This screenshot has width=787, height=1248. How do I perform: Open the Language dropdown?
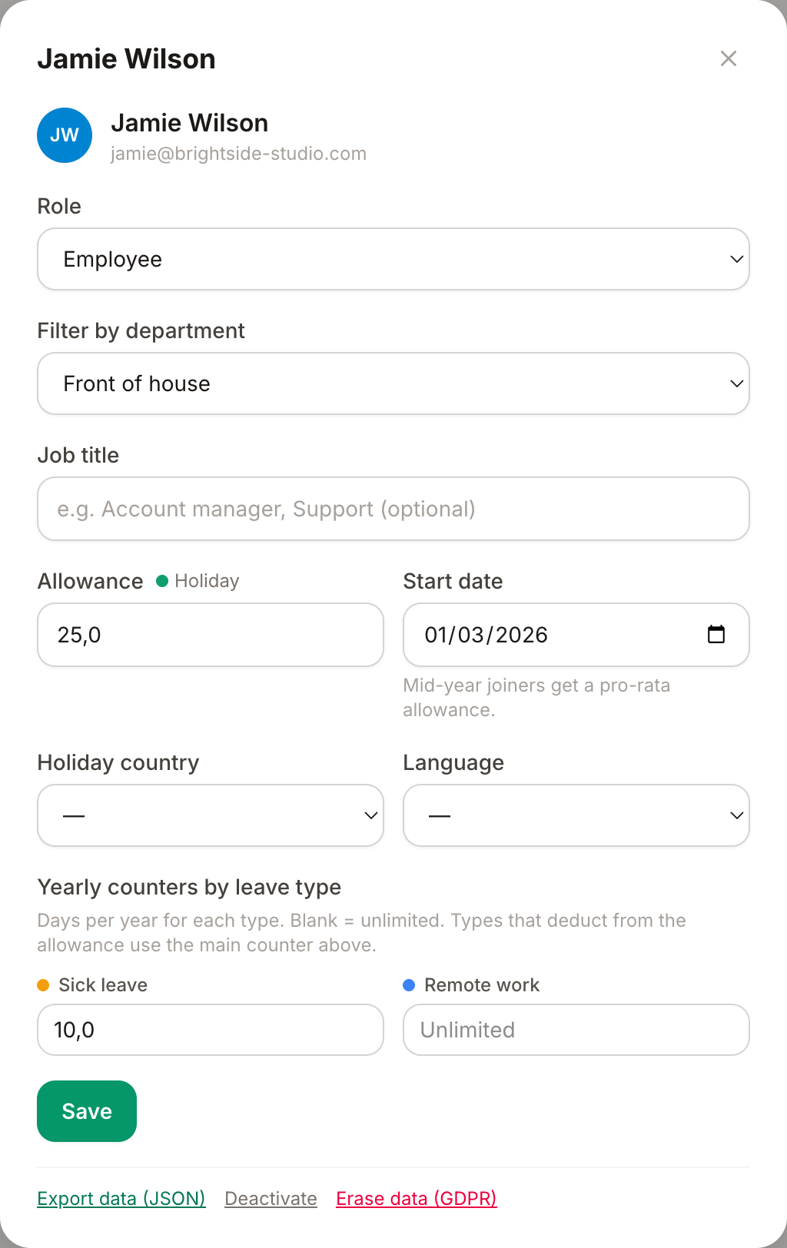[576, 815]
